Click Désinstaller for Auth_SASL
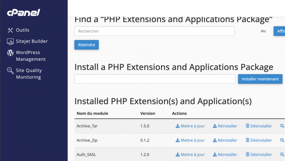 (x=259, y=155)
